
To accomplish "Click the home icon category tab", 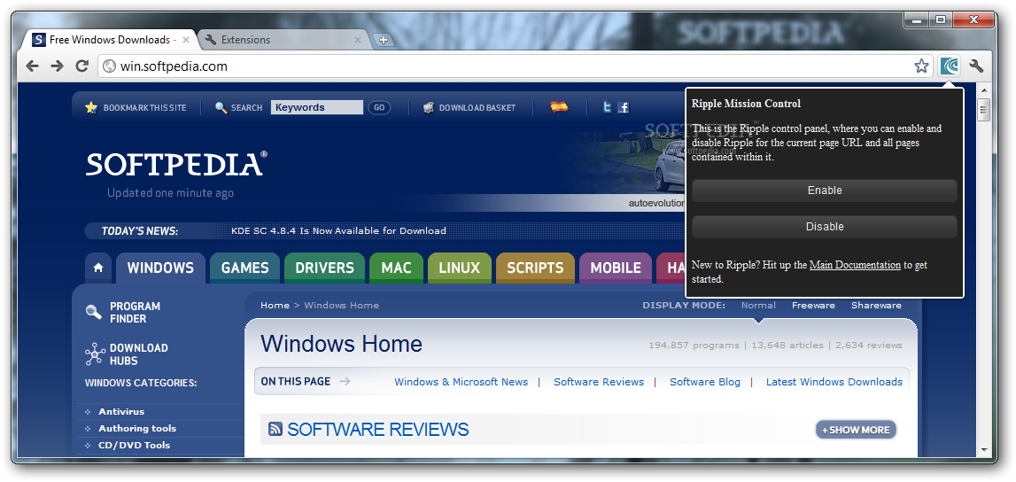I will pyautogui.click(x=97, y=268).
